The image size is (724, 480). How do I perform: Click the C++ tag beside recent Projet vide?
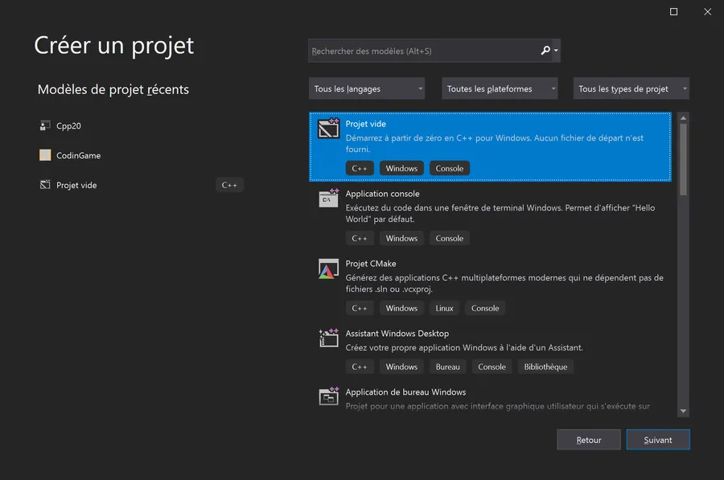click(x=229, y=185)
